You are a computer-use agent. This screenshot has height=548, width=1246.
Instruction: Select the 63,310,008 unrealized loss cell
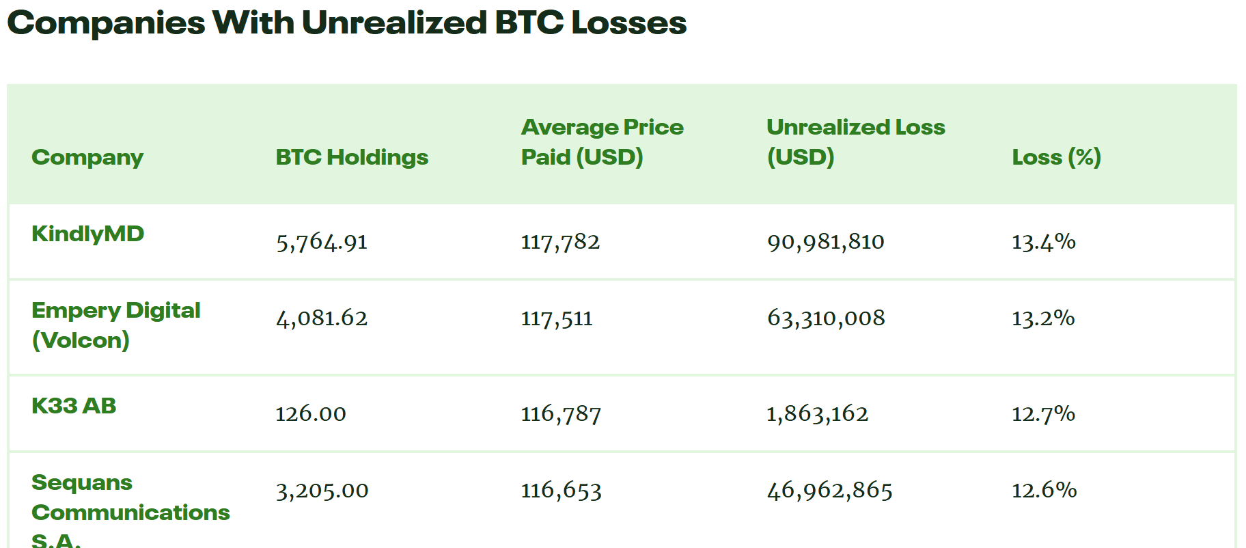coord(826,318)
